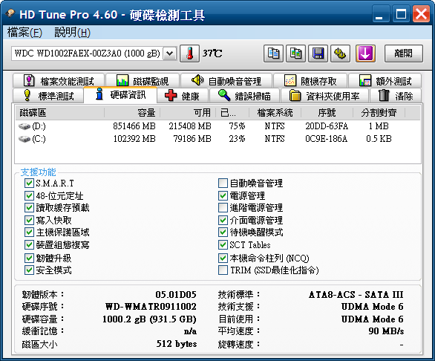The image size is (435, 361).
Task: Open the 說明(H) menu
Action: [73, 33]
